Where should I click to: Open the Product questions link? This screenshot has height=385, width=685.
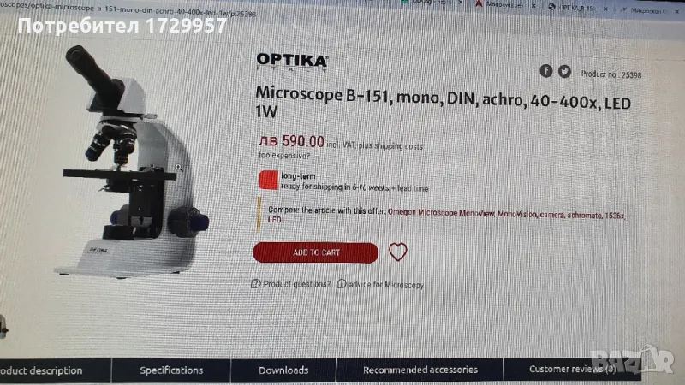click(296, 284)
